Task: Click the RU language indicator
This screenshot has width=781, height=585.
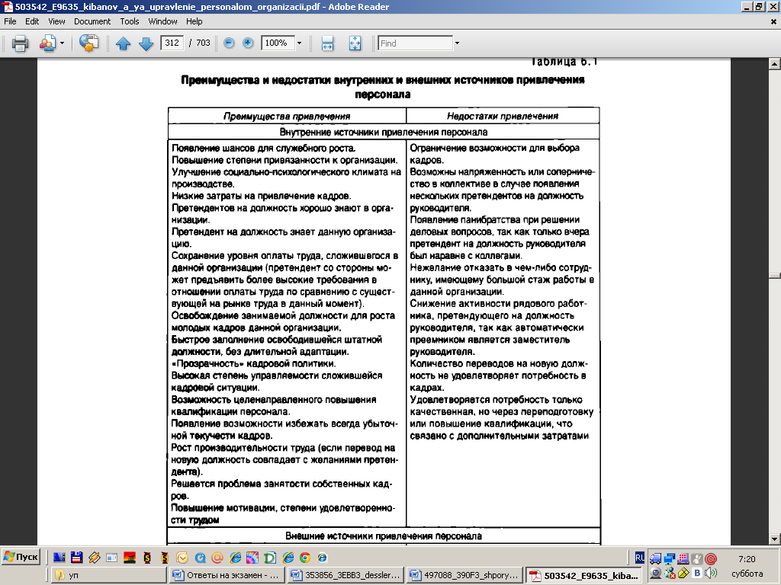Action: [640, 558]
